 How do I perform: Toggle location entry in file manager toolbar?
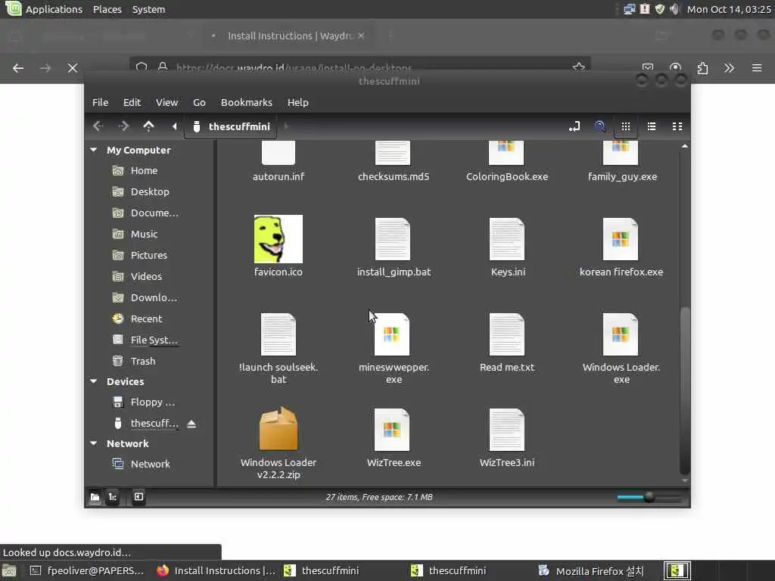pos(574,126)
